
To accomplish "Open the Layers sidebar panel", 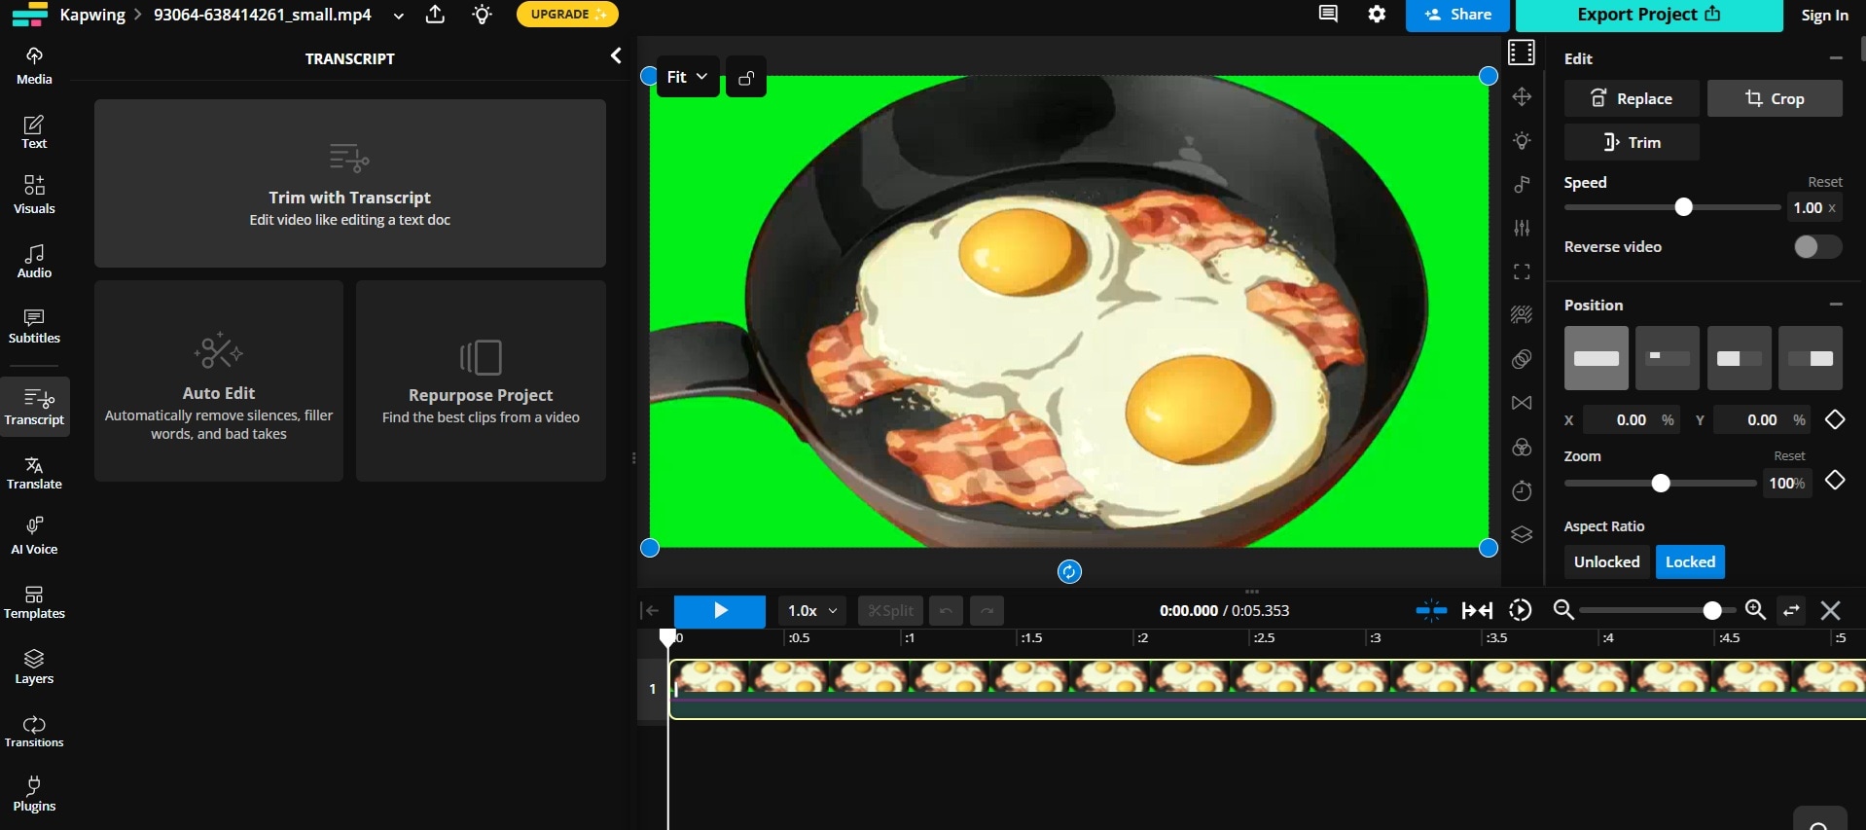I will point(34,667).
